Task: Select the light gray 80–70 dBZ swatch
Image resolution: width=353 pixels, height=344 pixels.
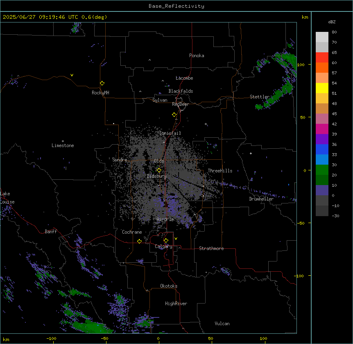Action: pos(322,37)
